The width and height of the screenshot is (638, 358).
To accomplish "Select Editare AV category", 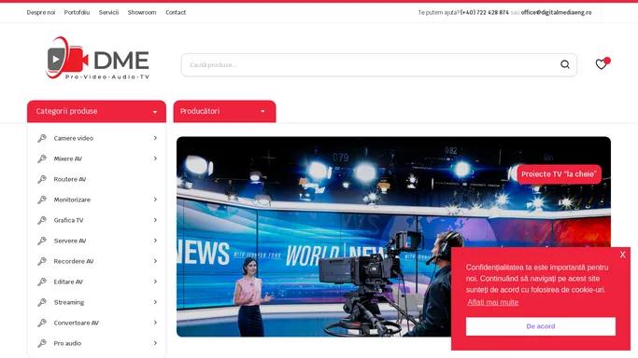I will [x=68, y=282].
